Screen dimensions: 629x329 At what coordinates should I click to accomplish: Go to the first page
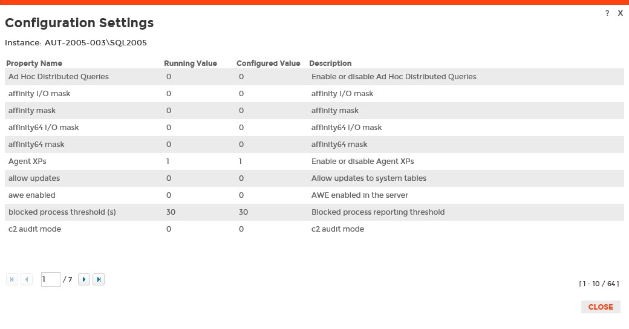tap(12, 279)
